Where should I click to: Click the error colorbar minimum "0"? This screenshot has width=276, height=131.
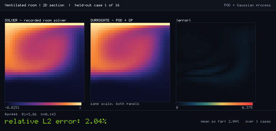pyautogui.click(x=177, y=108)
